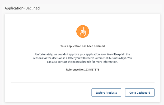The image size is (164, 105).
Task: Click the raised finger inside the orange circle
Action: (x=84, y=29)
